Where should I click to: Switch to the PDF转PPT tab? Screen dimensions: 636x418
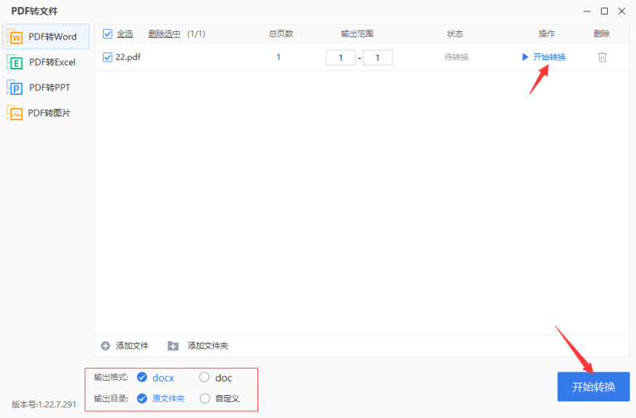point(46,87)
